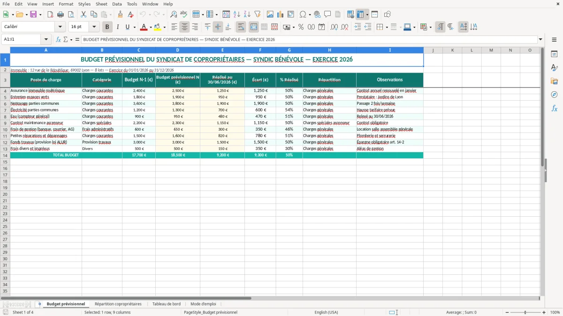Open the font name dropdown
Screen dimensions: 563x316
pyautogui.click(x=60, y=27)
